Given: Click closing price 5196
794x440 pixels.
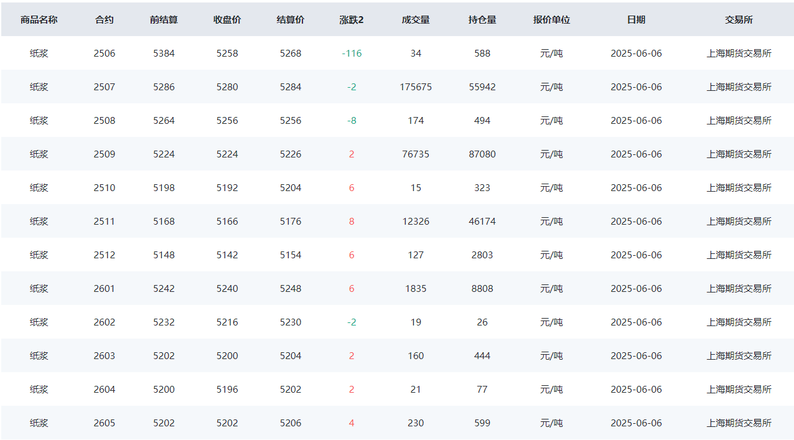Looking at the screenshot, I should click(227, 390).
